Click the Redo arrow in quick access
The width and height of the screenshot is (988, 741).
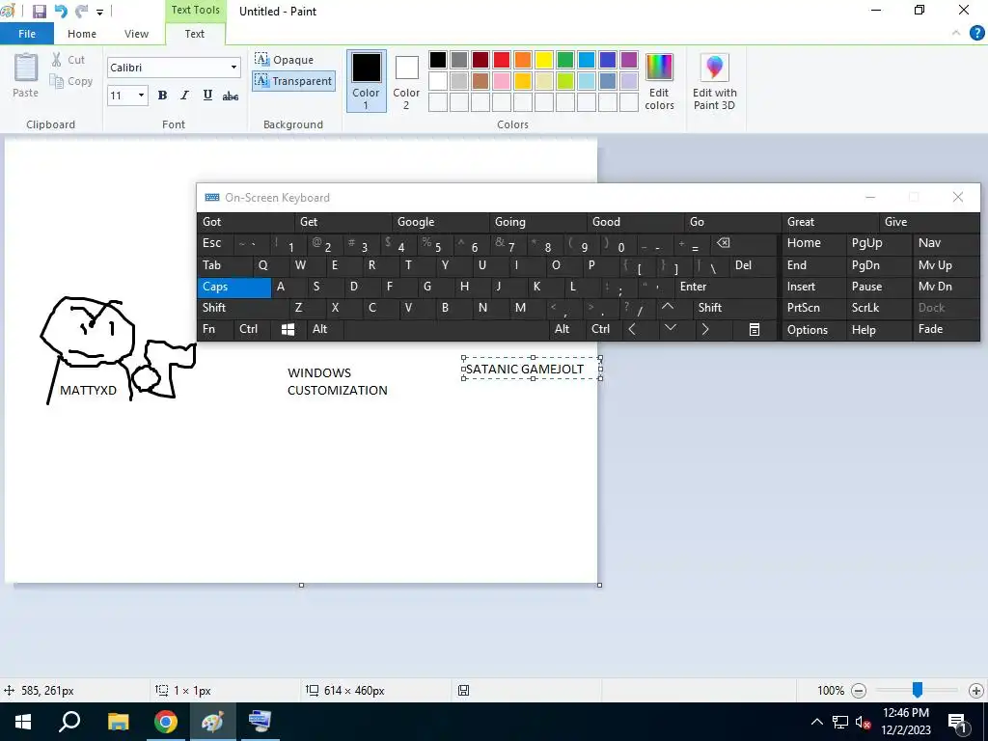(x=82, y=12)
